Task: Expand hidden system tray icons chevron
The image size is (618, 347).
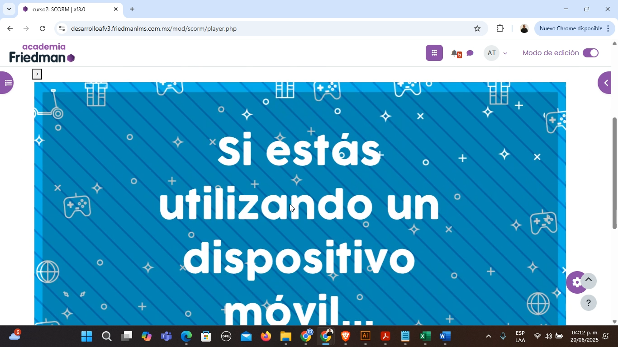Action: click(488, 336)
